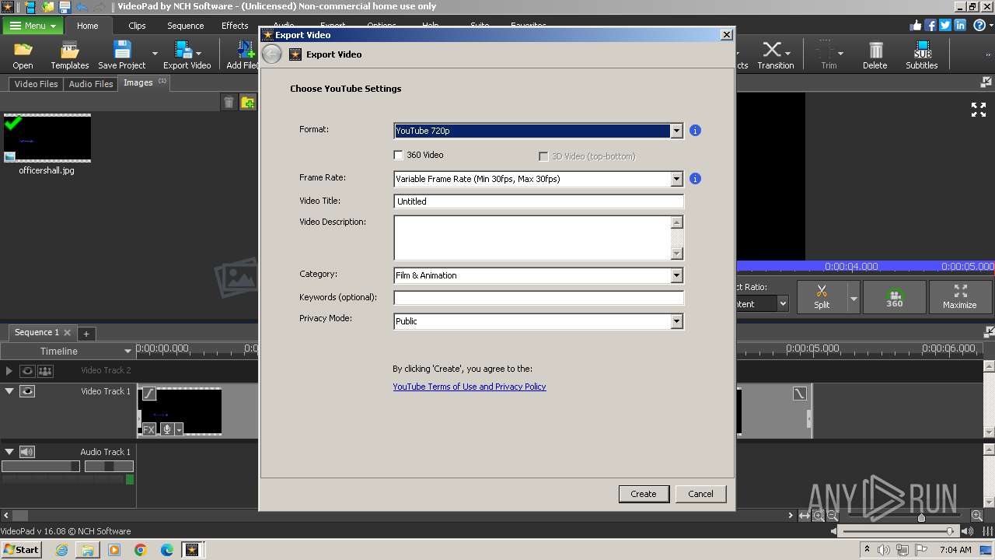Collapse Audio Track 1
Viewport: 995px width, 560px height.
pyautogui.click(x=9, y=452)
